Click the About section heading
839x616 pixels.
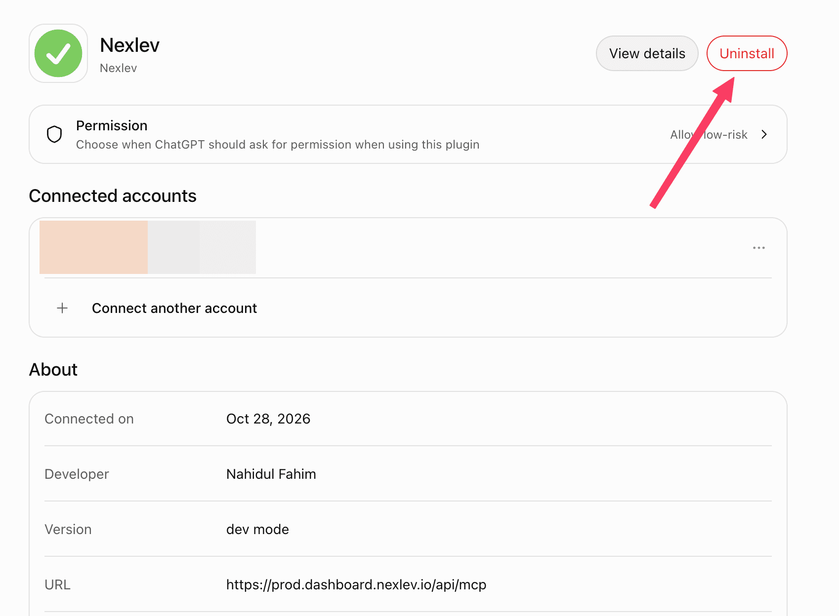pos(53,370)
